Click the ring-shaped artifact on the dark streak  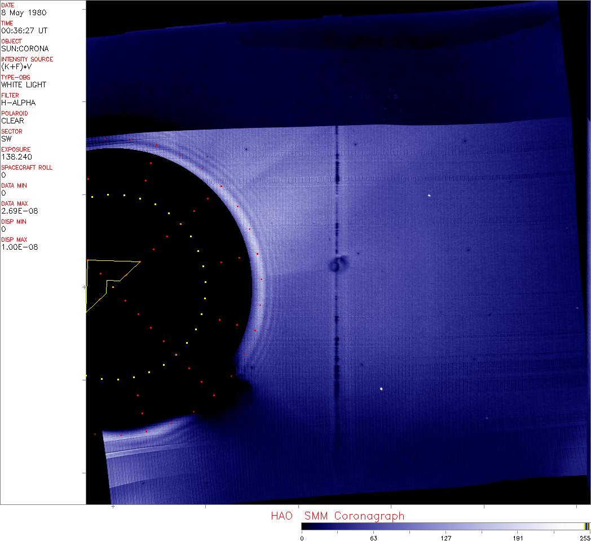pos(338,264)
